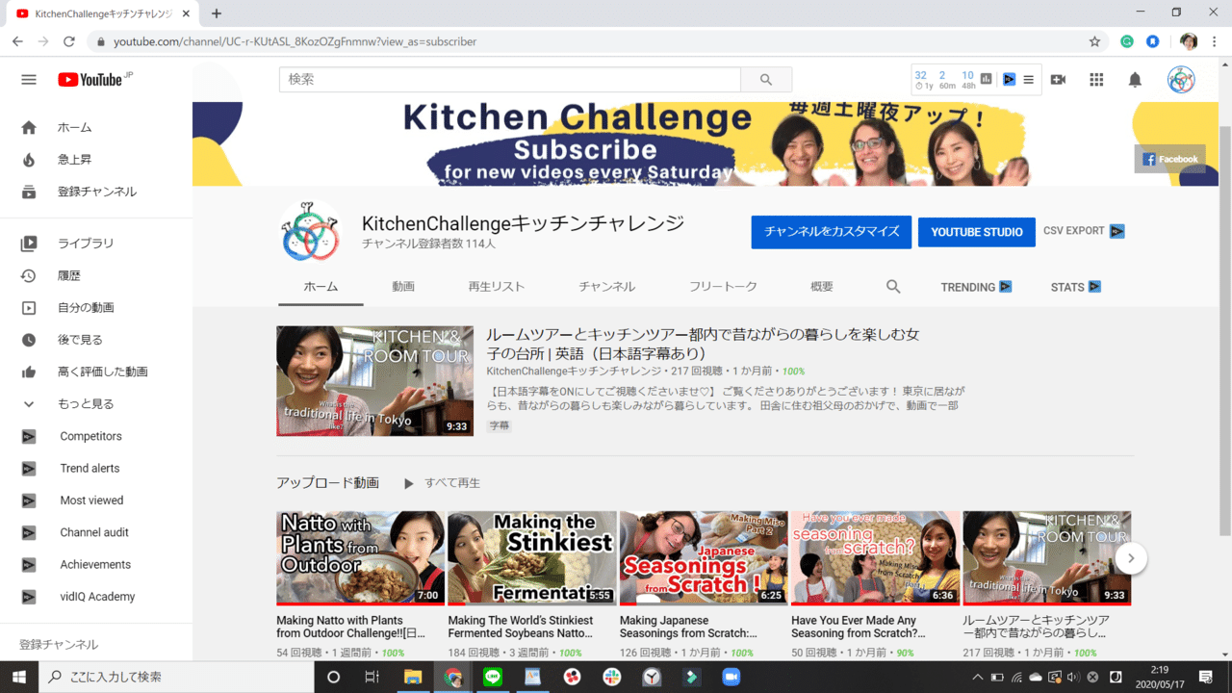Open 高く評価した動画 liked videos
Image resolution: width=1232 pixels, height=693 pixels.
[x=96, y=372]
